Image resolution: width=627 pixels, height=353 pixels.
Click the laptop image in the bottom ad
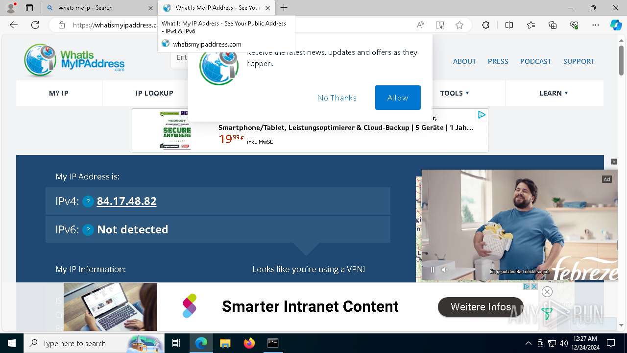pyautogui.click(x=110, y=307)
